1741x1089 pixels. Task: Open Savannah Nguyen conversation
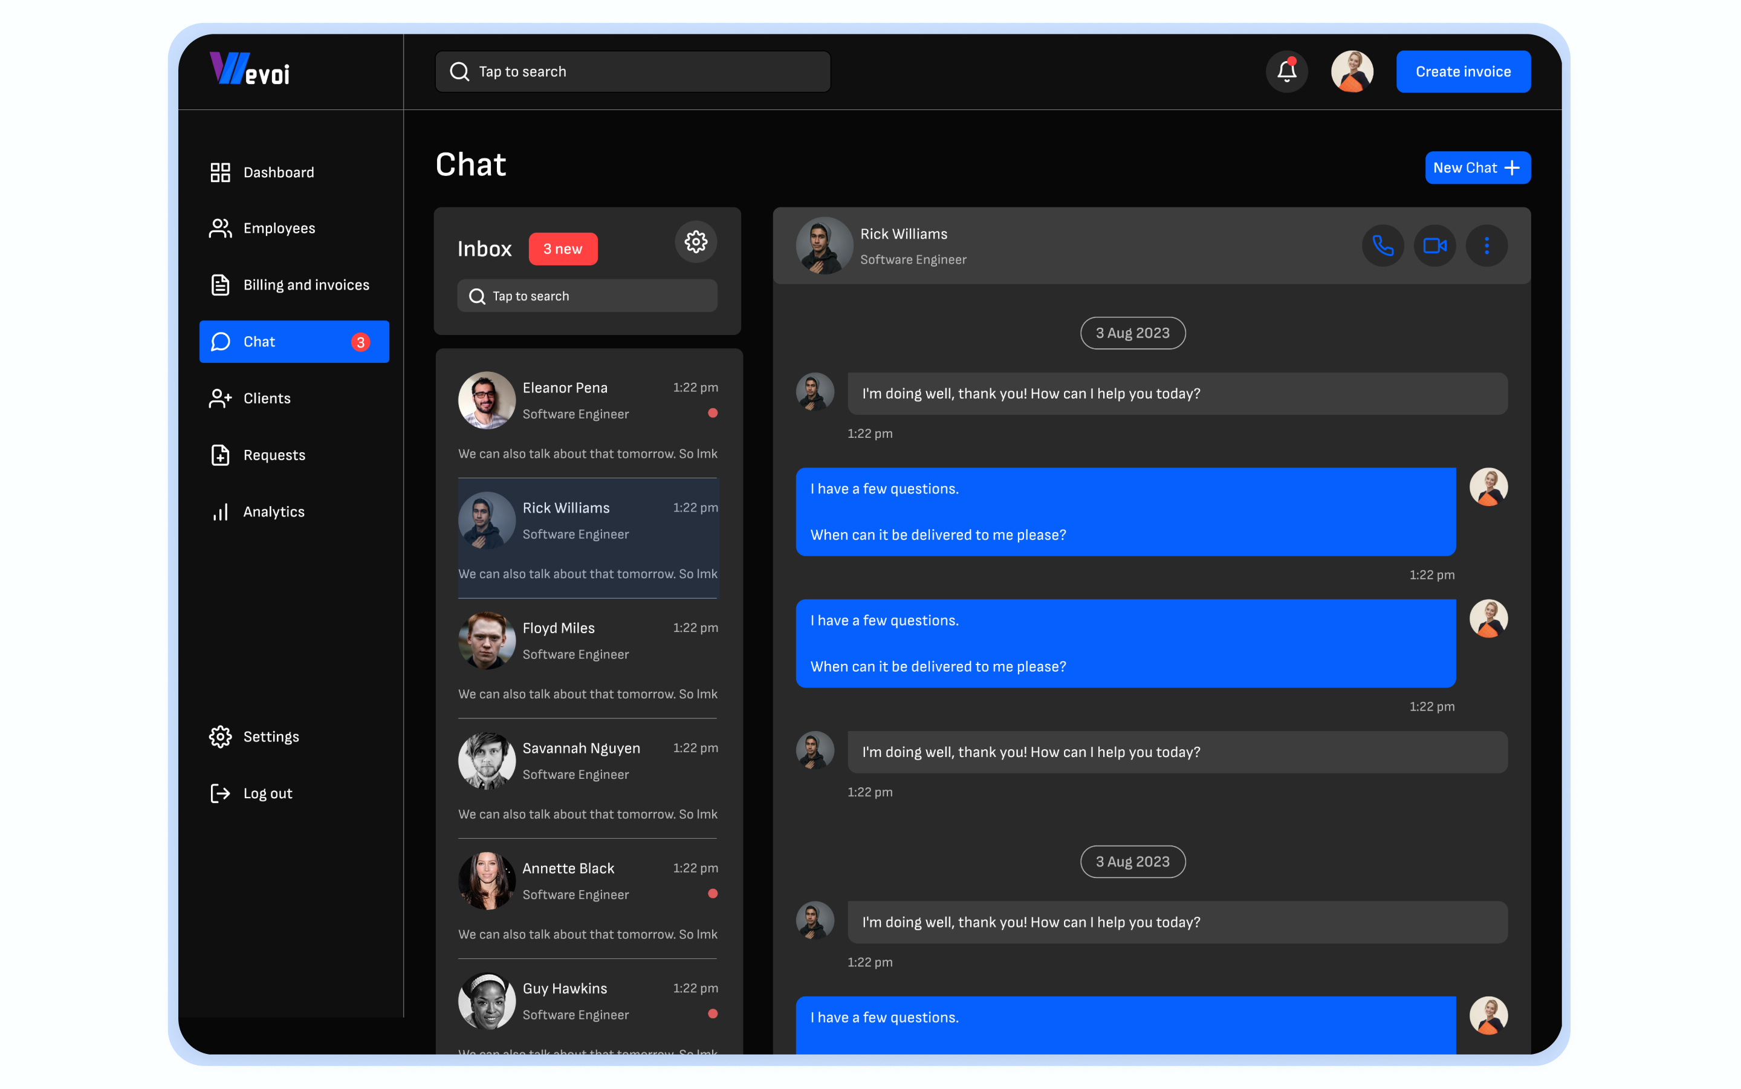click(x=588, y=779)
